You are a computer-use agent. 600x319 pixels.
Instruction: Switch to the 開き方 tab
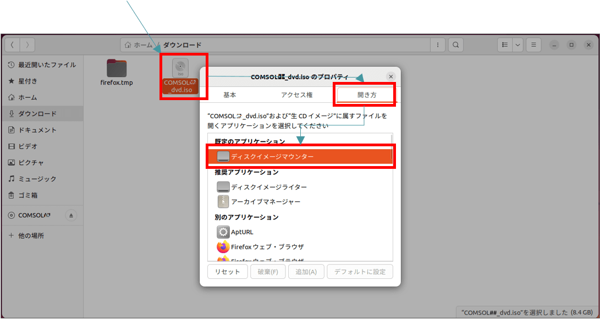(x=367, y=95)
